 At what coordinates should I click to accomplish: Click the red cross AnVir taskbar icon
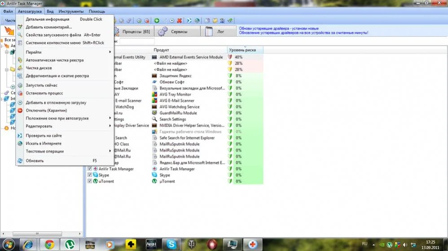coord(253,244)
